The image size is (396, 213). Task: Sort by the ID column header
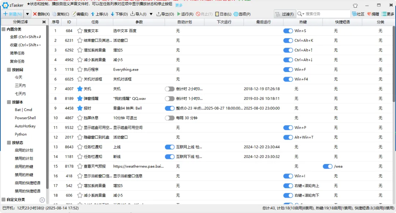(69, 22)
